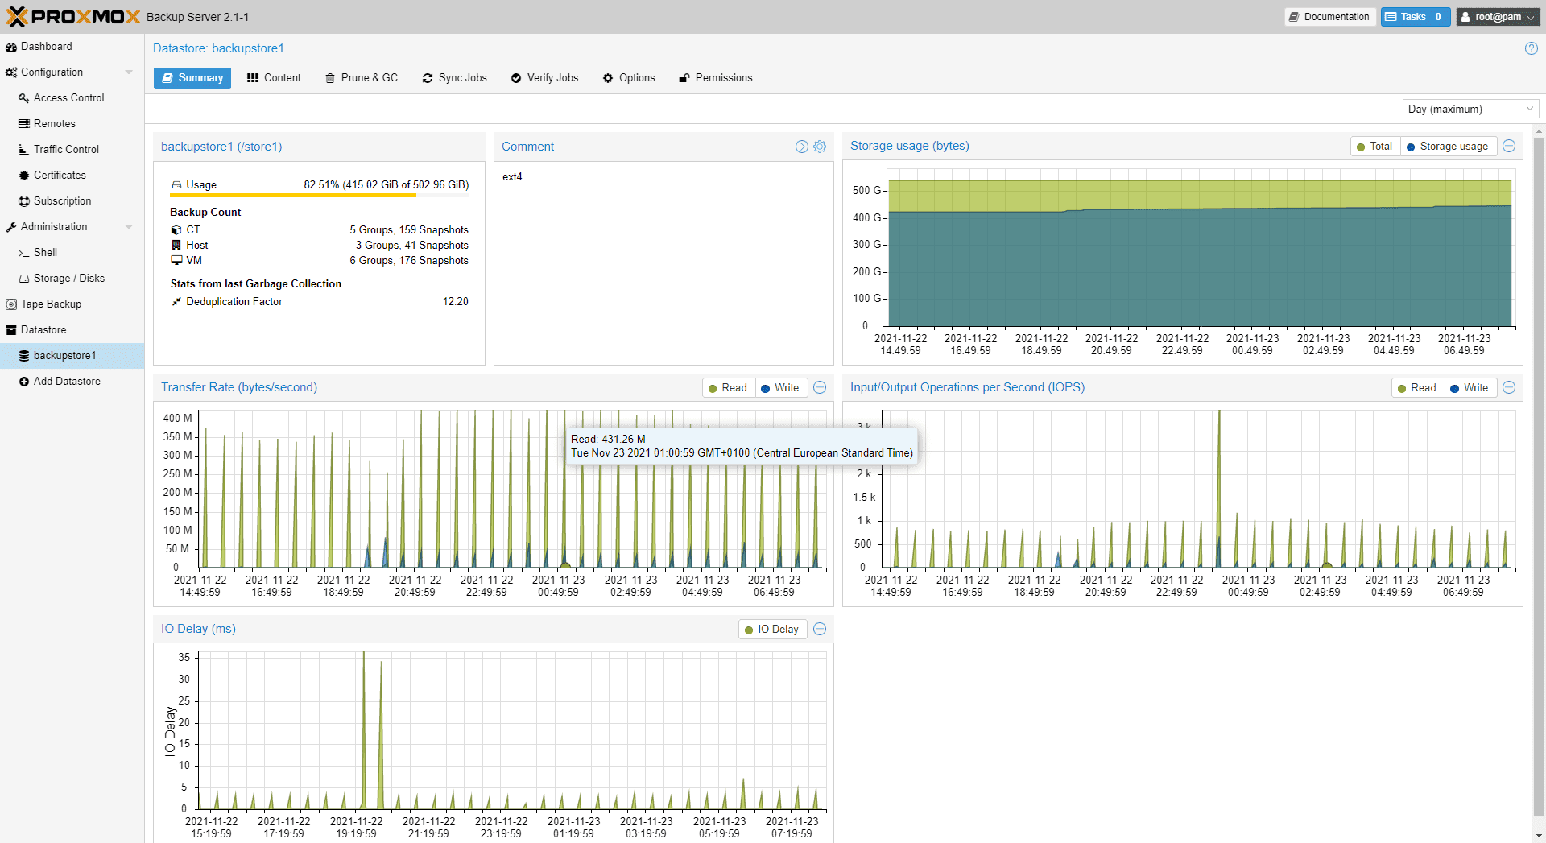Image resolution: width=1546 pixels, height=843 pixels.
Task: Collapse the IOPS chart panel
Action: (1509, 387)
